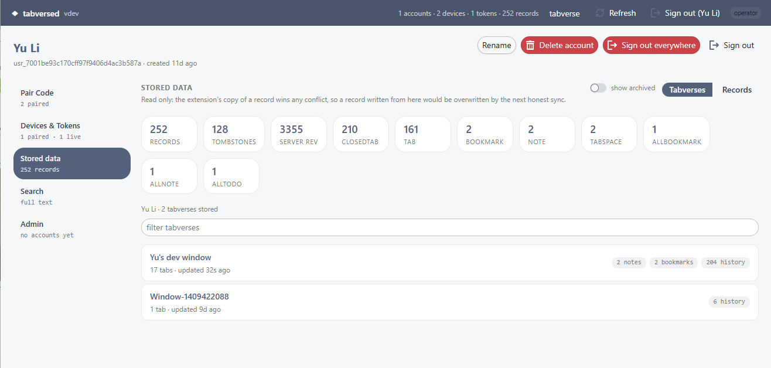
Task: Click the 3355 SERVER REV stat card
Action: [299, 134]
